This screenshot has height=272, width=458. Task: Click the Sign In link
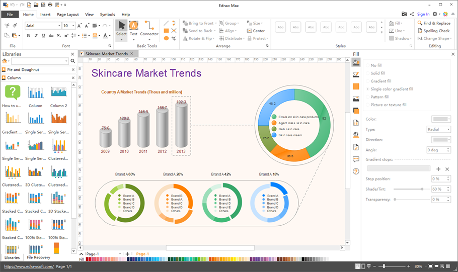[423, 15]
